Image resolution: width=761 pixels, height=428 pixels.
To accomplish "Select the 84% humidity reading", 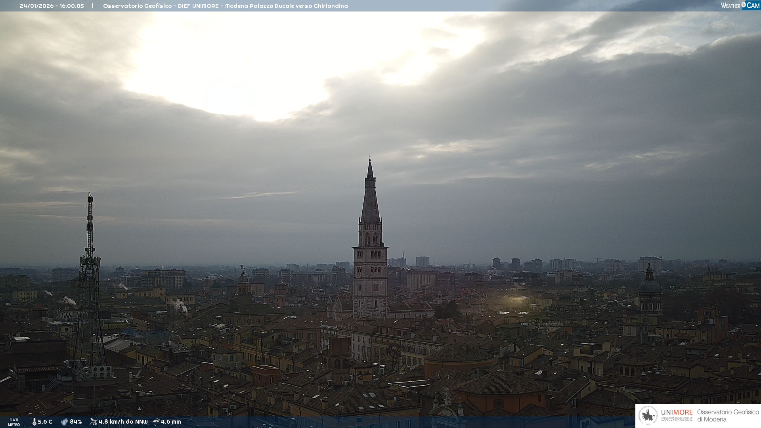I will tap(76, 422).
